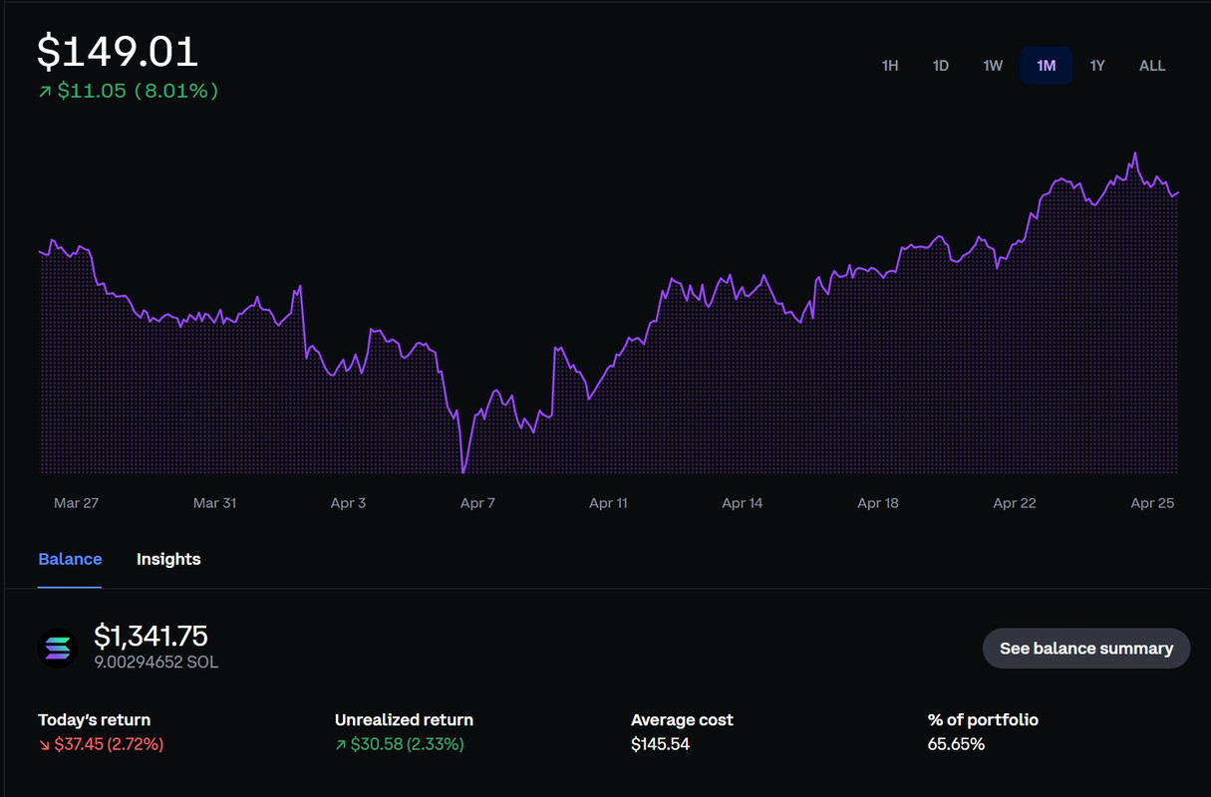The width and height of the screenshot is (1211, 797).
Task: Click the 65.65% portfolio value
Action: (x=956, y=744)
